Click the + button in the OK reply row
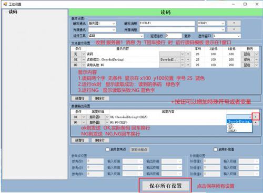Viewport: 263px width, 193px height. coord(256,116)
